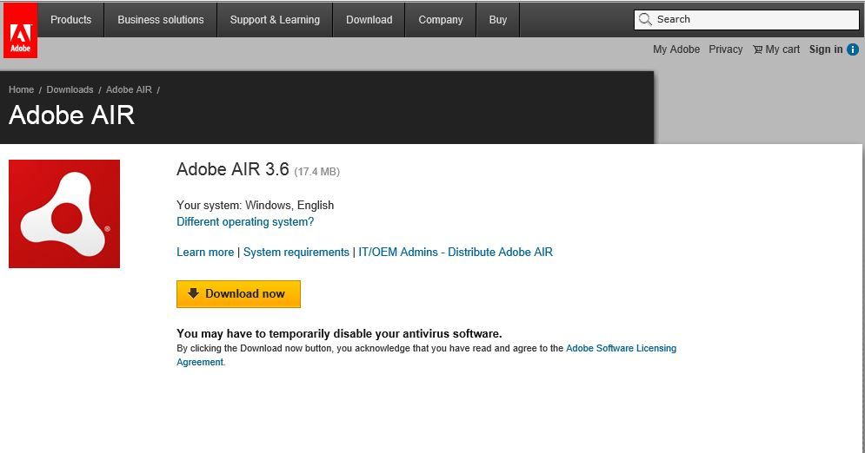Click the blue info icon beside Sign in
This screenshot has width=865, height=453.
click(853, 49)
